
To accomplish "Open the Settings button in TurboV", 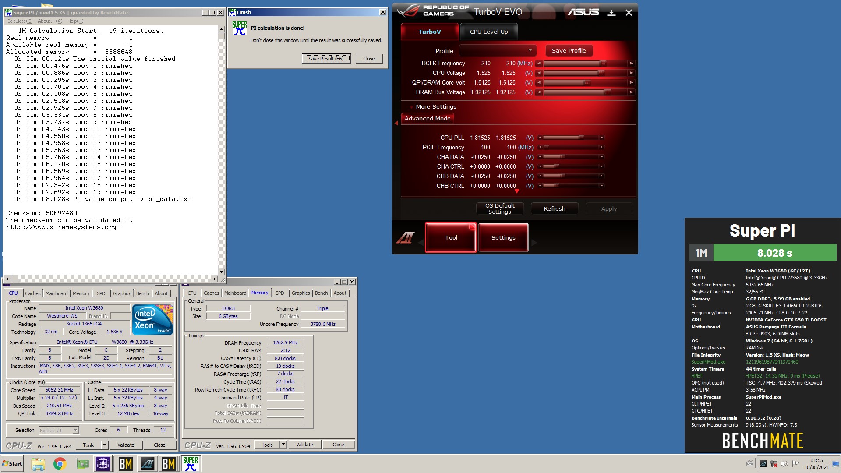I will pos(503,237).
